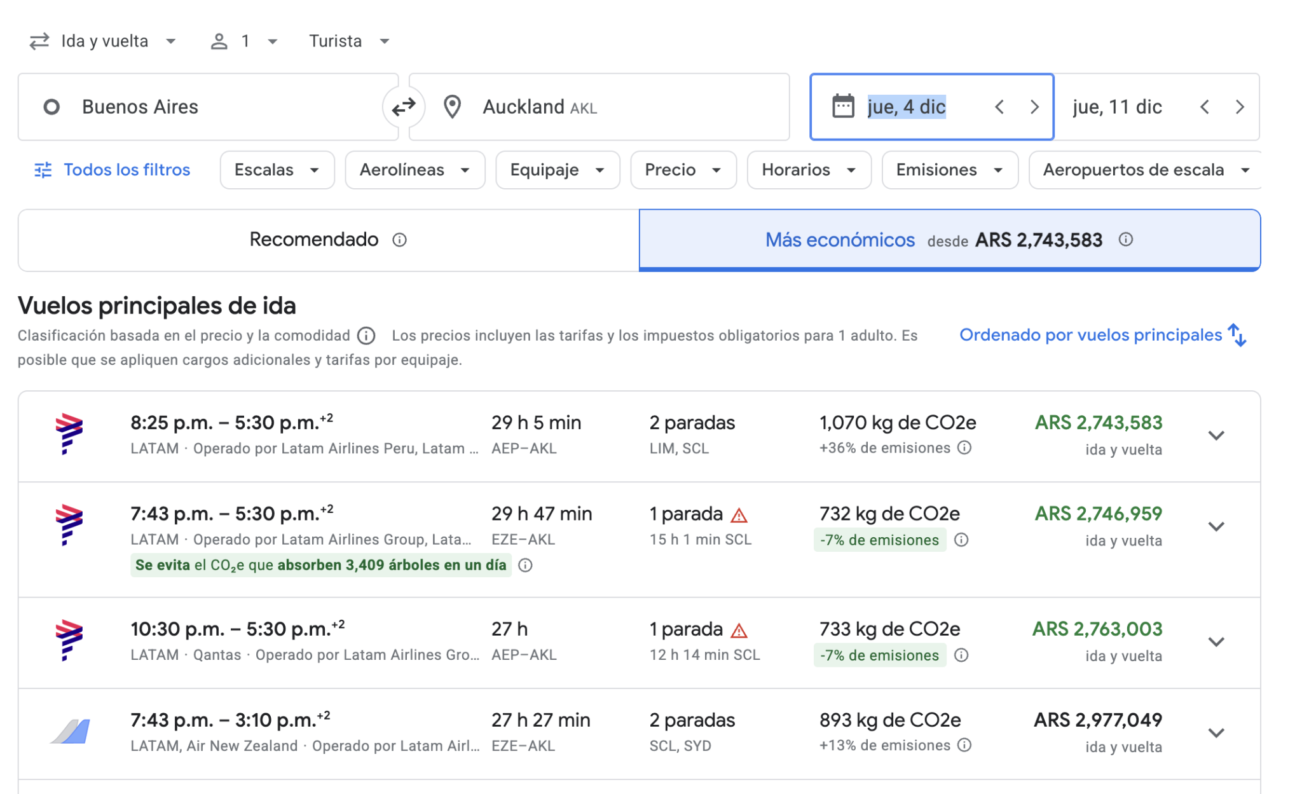1302x794 pixels.
Task: Click info icon next to Recomendado
Action: 399,240
